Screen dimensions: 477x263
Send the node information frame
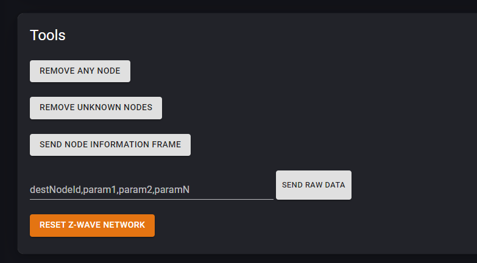(x=110, y=145)
